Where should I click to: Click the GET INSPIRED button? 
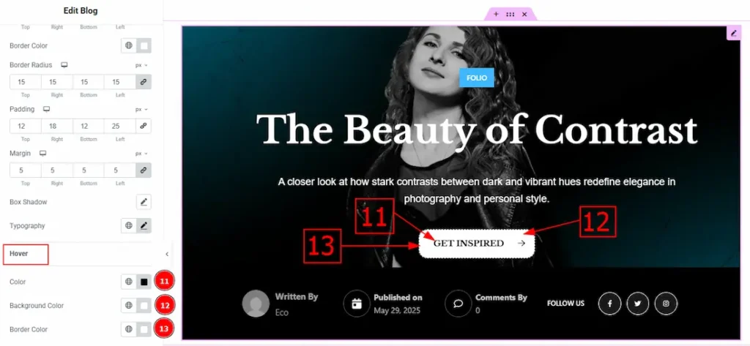point(476,244)
